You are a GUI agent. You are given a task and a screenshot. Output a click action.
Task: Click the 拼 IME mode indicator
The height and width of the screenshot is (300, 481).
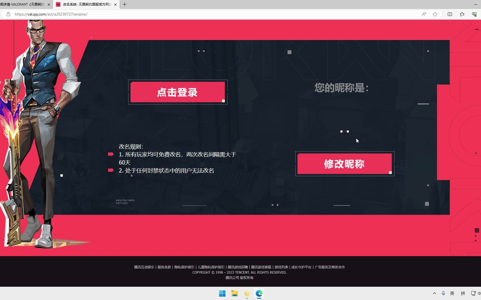[463, 293]
